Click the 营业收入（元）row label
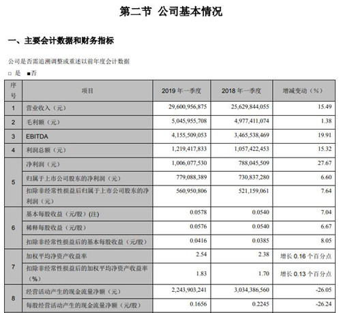 [x=46, y=108]
